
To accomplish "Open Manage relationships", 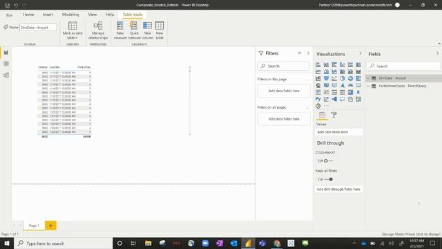I will pyautogui.click(x=98, y=30).
